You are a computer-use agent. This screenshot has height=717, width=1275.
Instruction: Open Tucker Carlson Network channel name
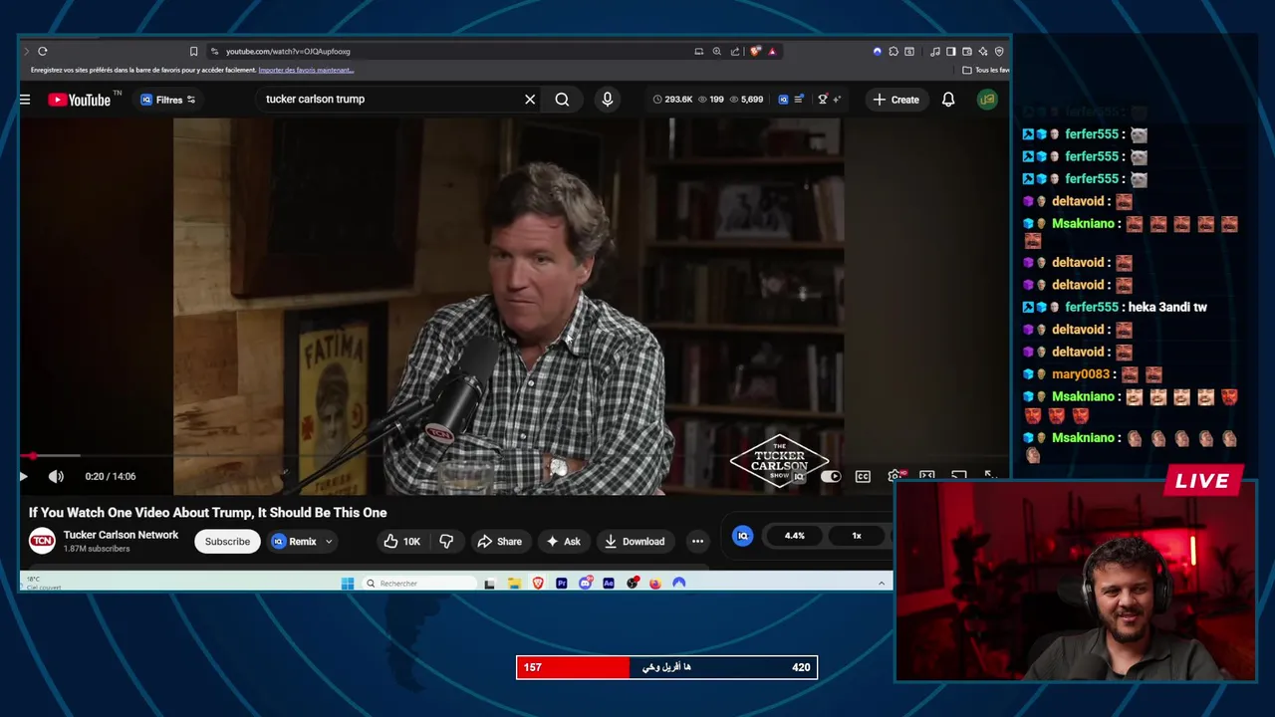121,535
